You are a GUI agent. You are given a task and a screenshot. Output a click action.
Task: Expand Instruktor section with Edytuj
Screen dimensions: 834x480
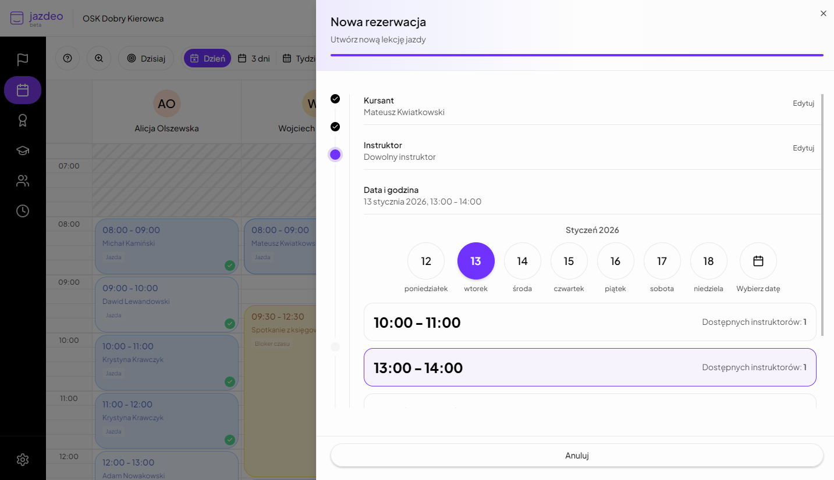click(803, 148)
